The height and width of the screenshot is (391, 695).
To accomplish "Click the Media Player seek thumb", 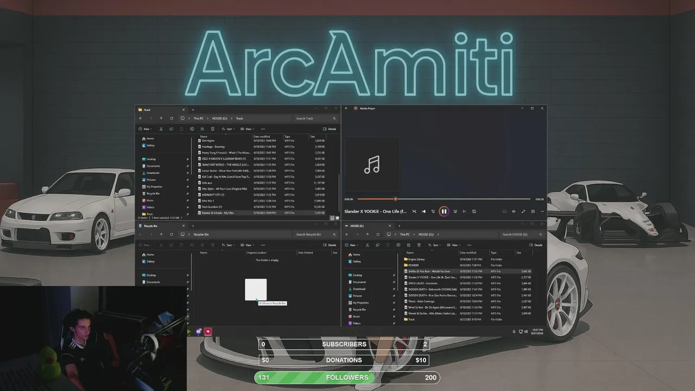I will pyautogui.click(x=395, y=199).
